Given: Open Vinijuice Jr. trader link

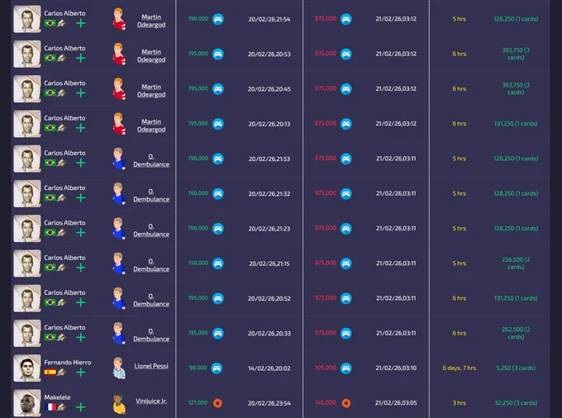Looking at the screenshot, I should click(151, 401).
